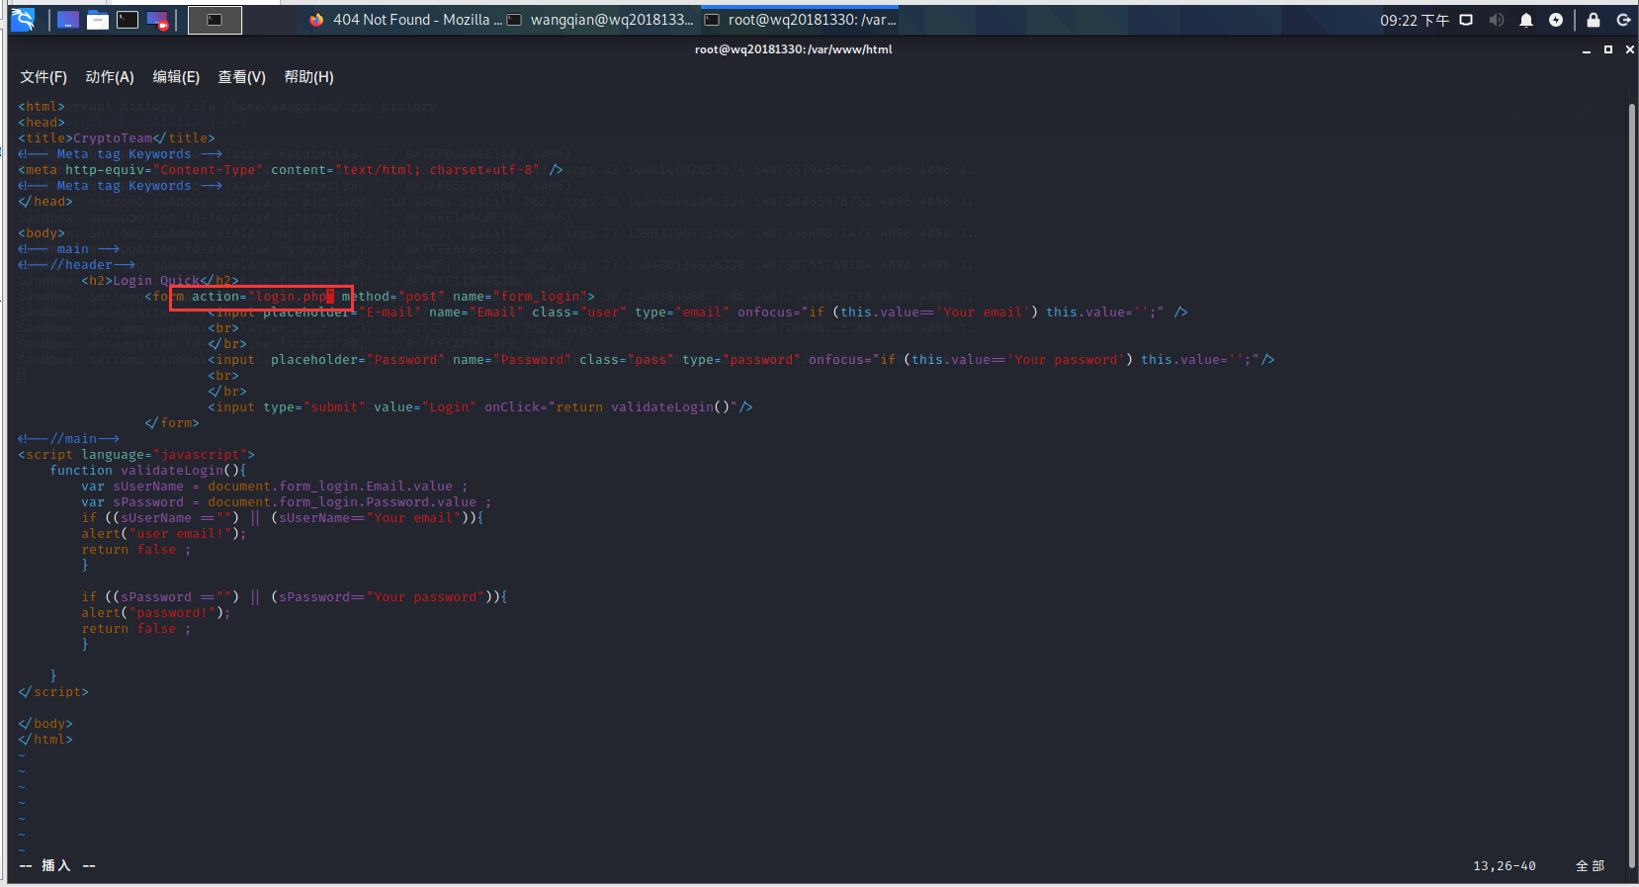Image resolution: width=1639 pixels, height=887 pixels.
Task: Maximize the root terminal window
Action: [x=1608, y=49]
